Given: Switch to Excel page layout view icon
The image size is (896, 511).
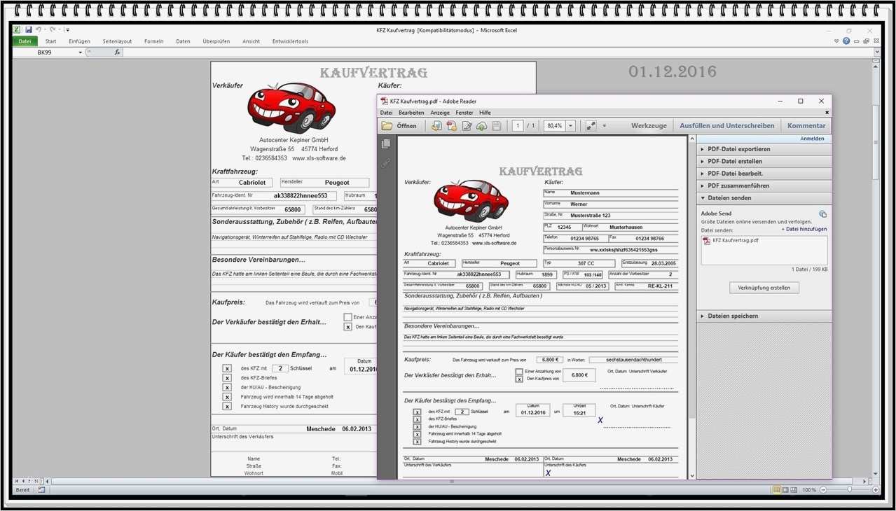Looking at the screenshot, I should [785, 490].
